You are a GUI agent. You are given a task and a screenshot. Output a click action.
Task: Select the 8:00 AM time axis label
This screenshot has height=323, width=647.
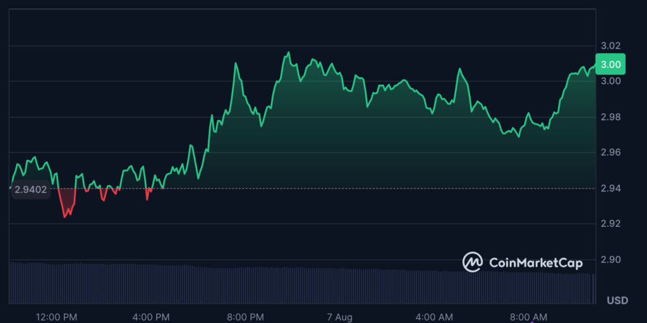click(528, 316)
